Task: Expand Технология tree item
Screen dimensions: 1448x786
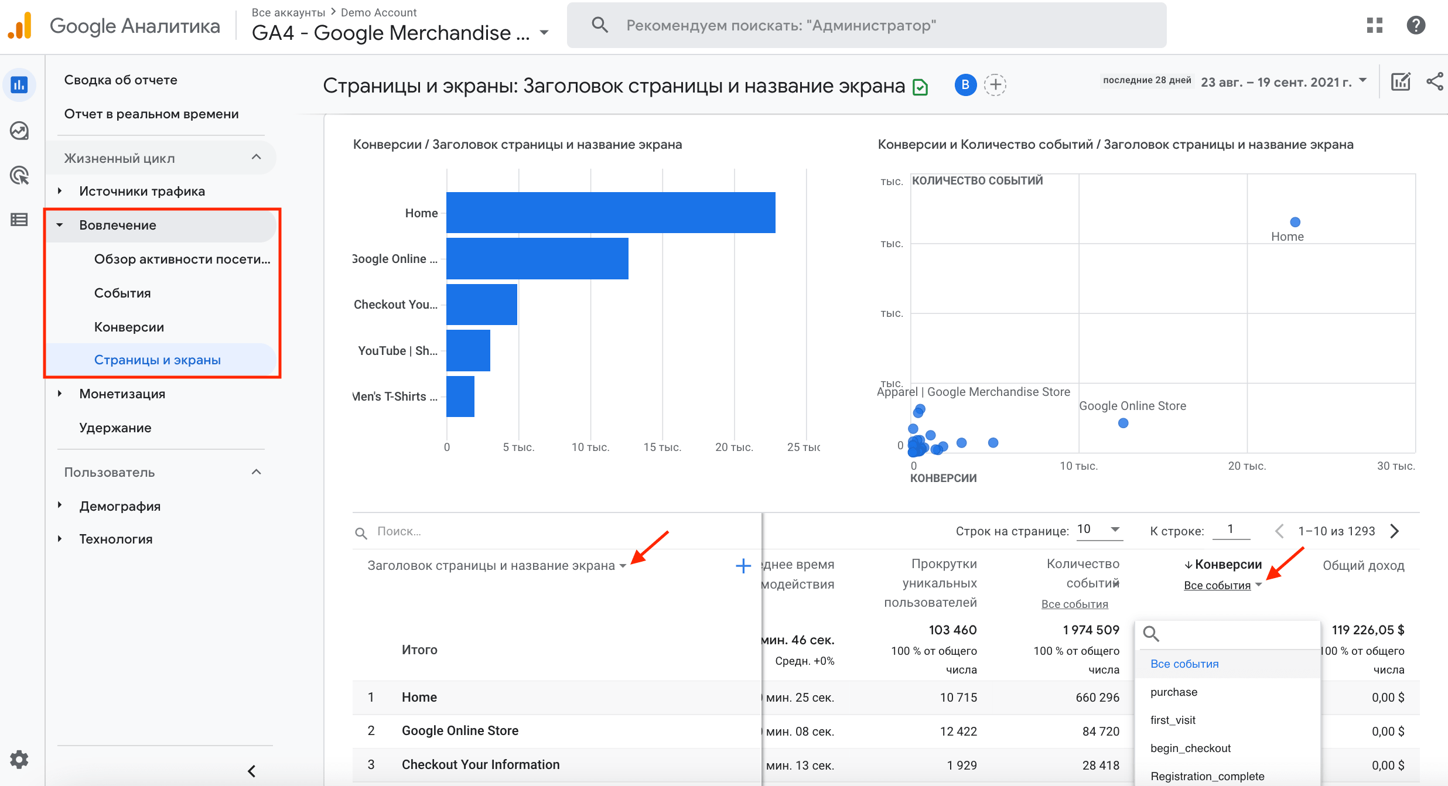Action: 60,539
